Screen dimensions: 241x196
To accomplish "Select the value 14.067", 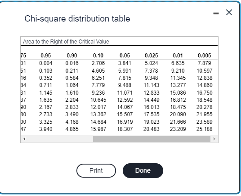I will 125,107.
